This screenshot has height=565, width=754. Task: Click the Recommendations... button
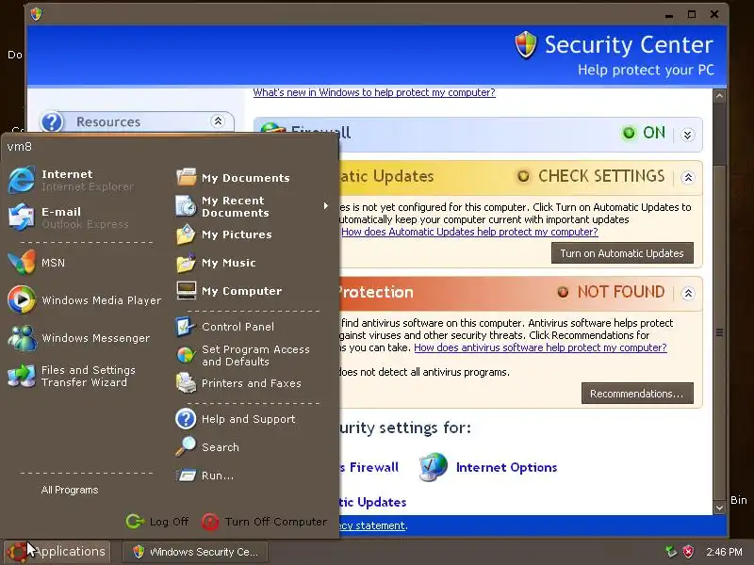point(637,394)
